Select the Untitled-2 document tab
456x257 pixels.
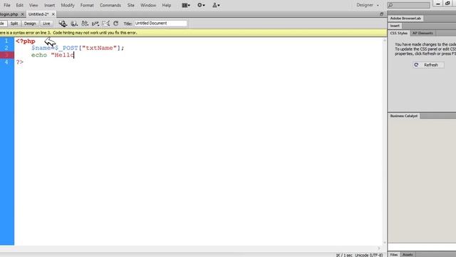coord(38,14)
